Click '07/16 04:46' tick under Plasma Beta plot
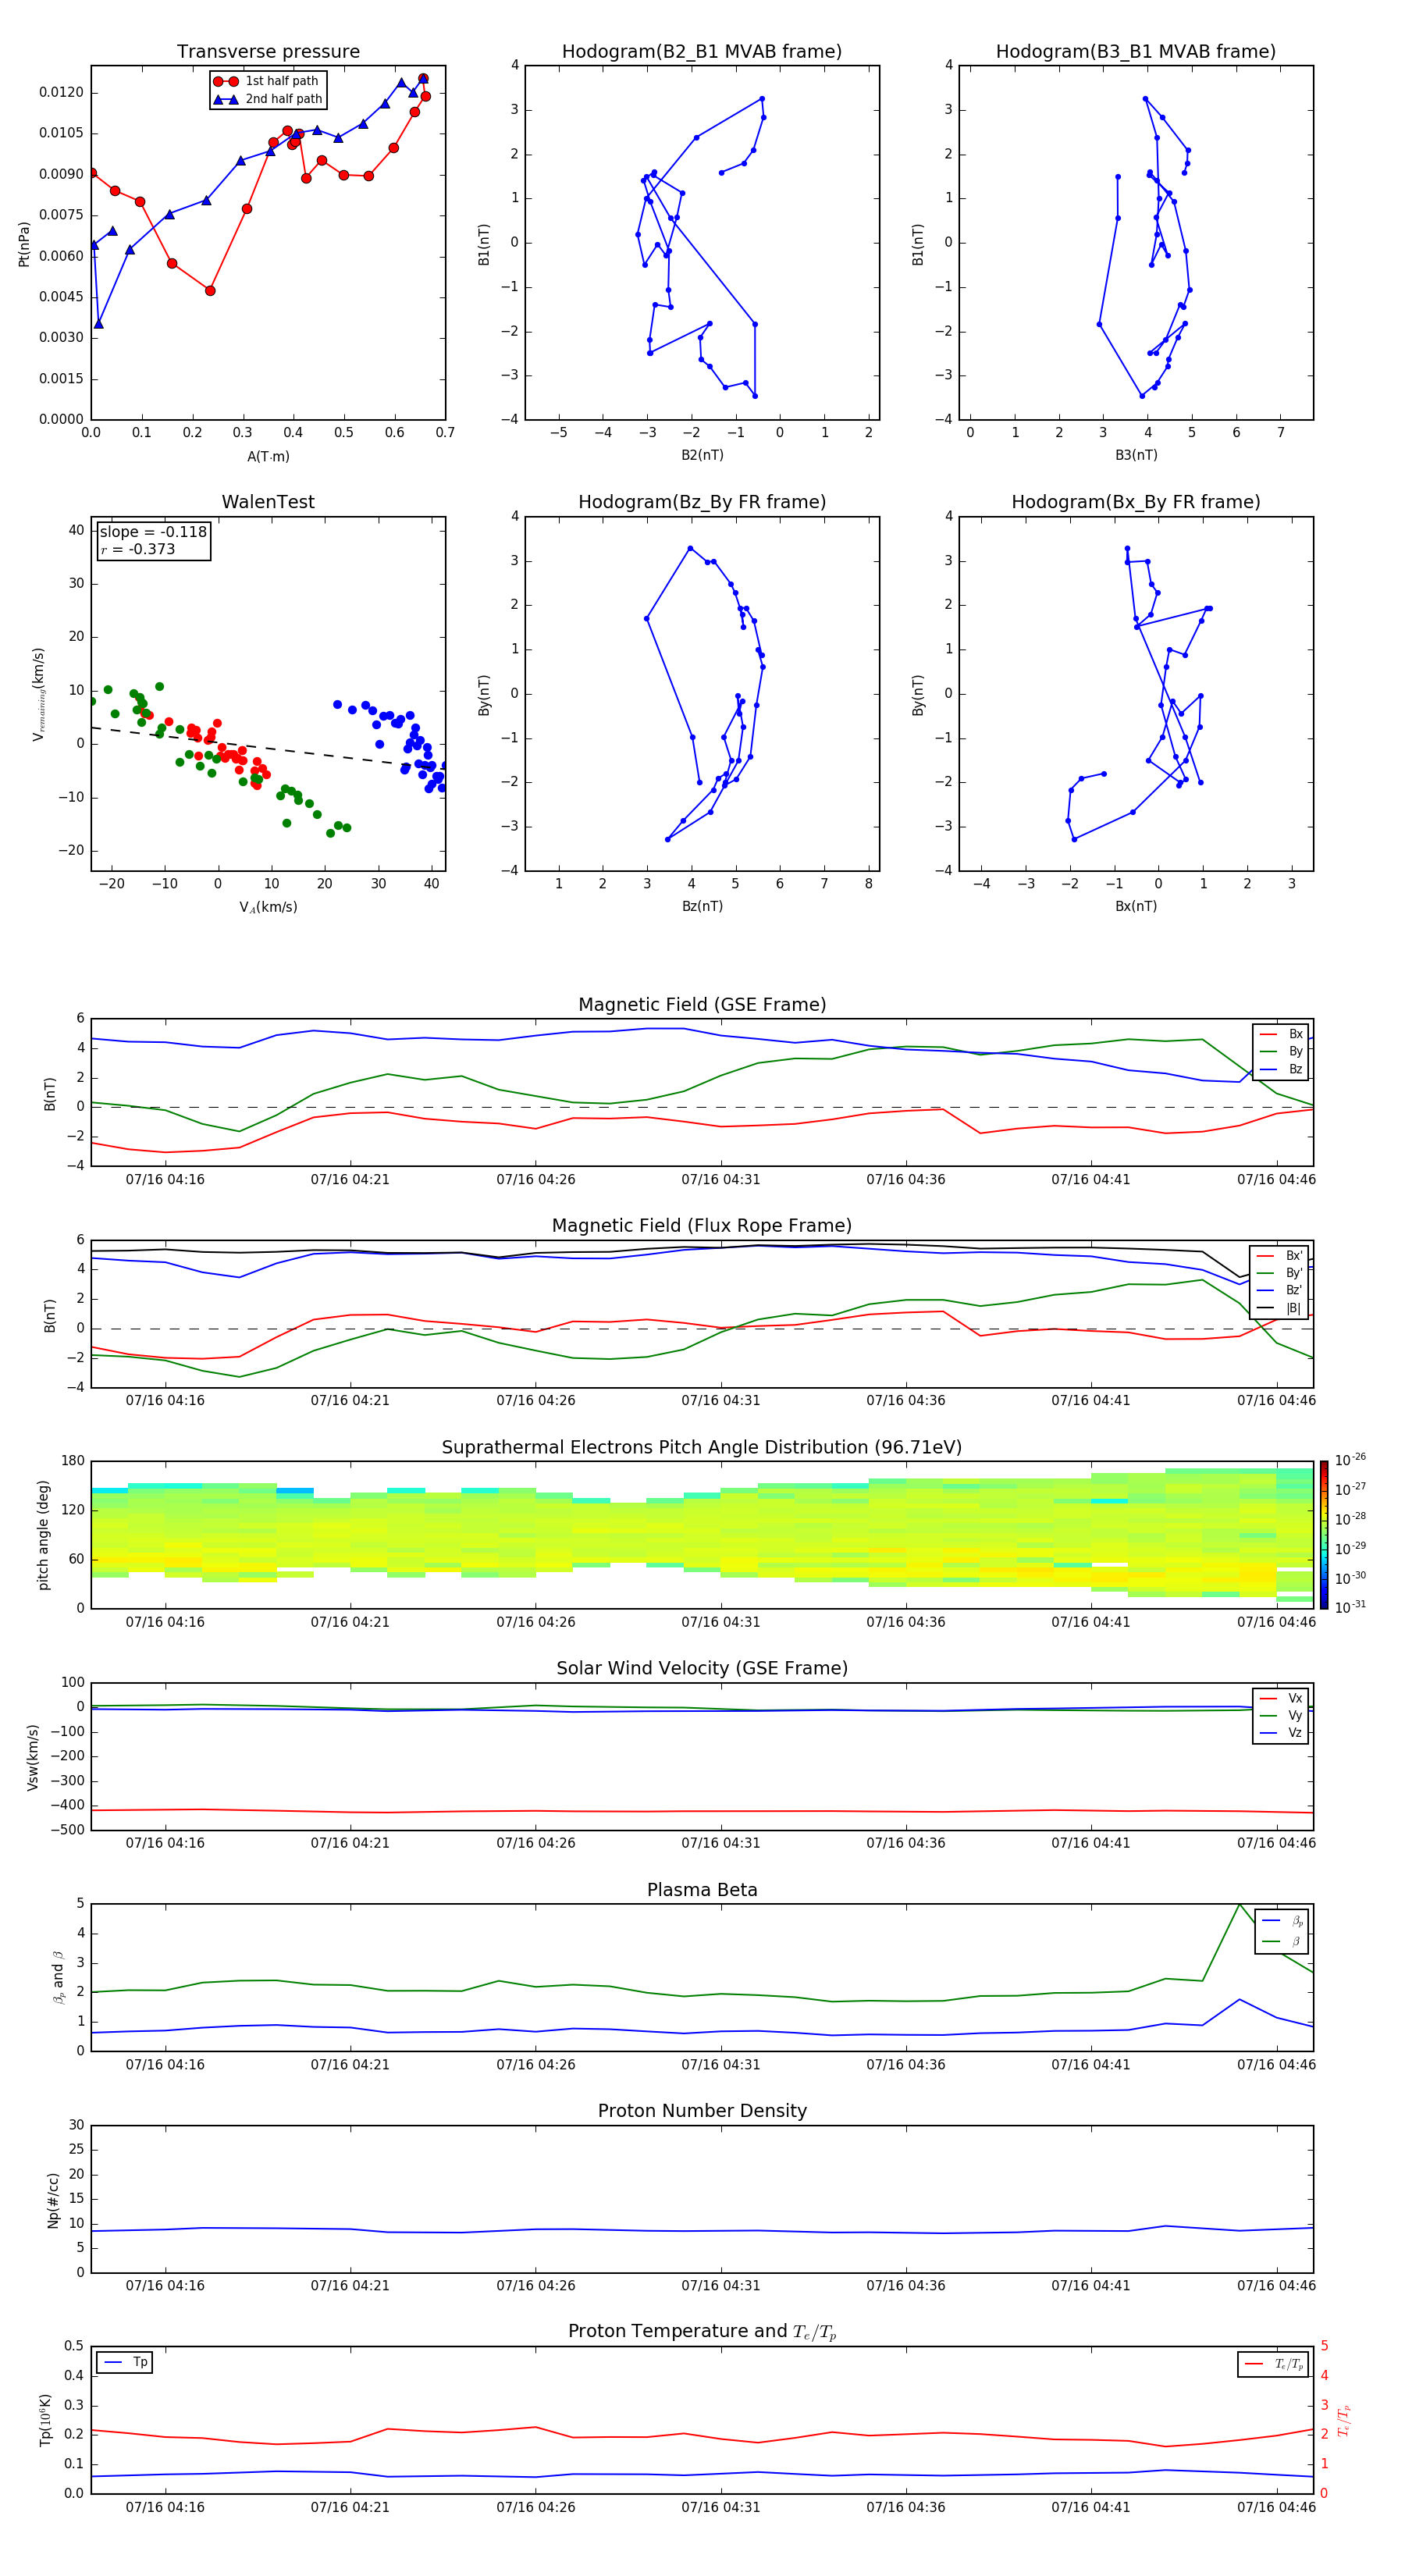 click(1276, 2064)
